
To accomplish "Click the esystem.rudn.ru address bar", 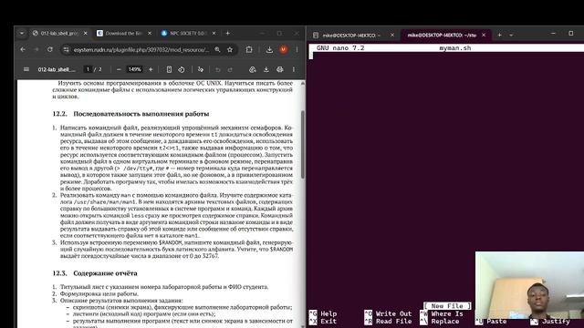I will click(141, 49).
